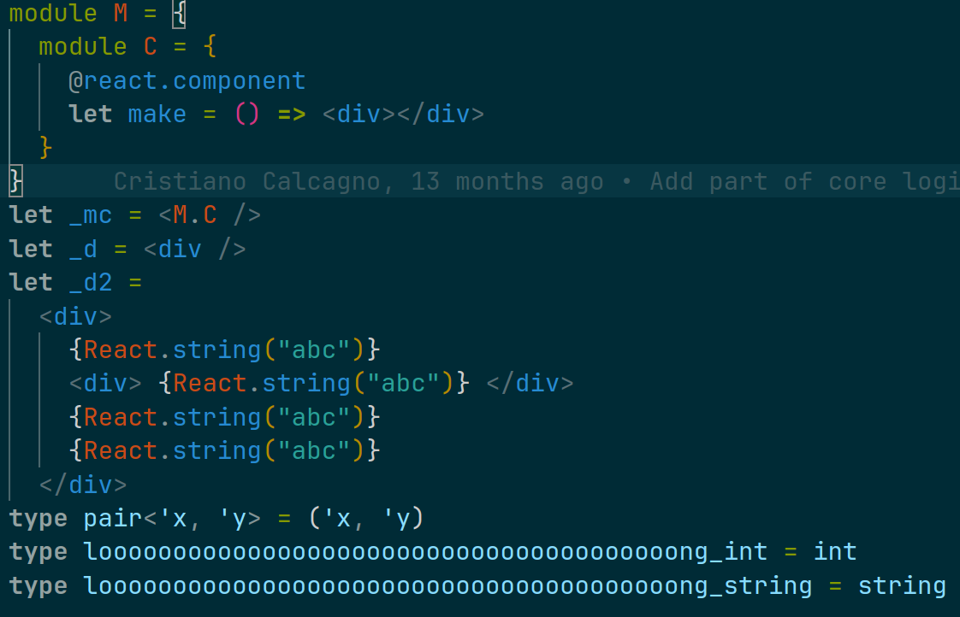Select the make function name

[x=157, y=115]
